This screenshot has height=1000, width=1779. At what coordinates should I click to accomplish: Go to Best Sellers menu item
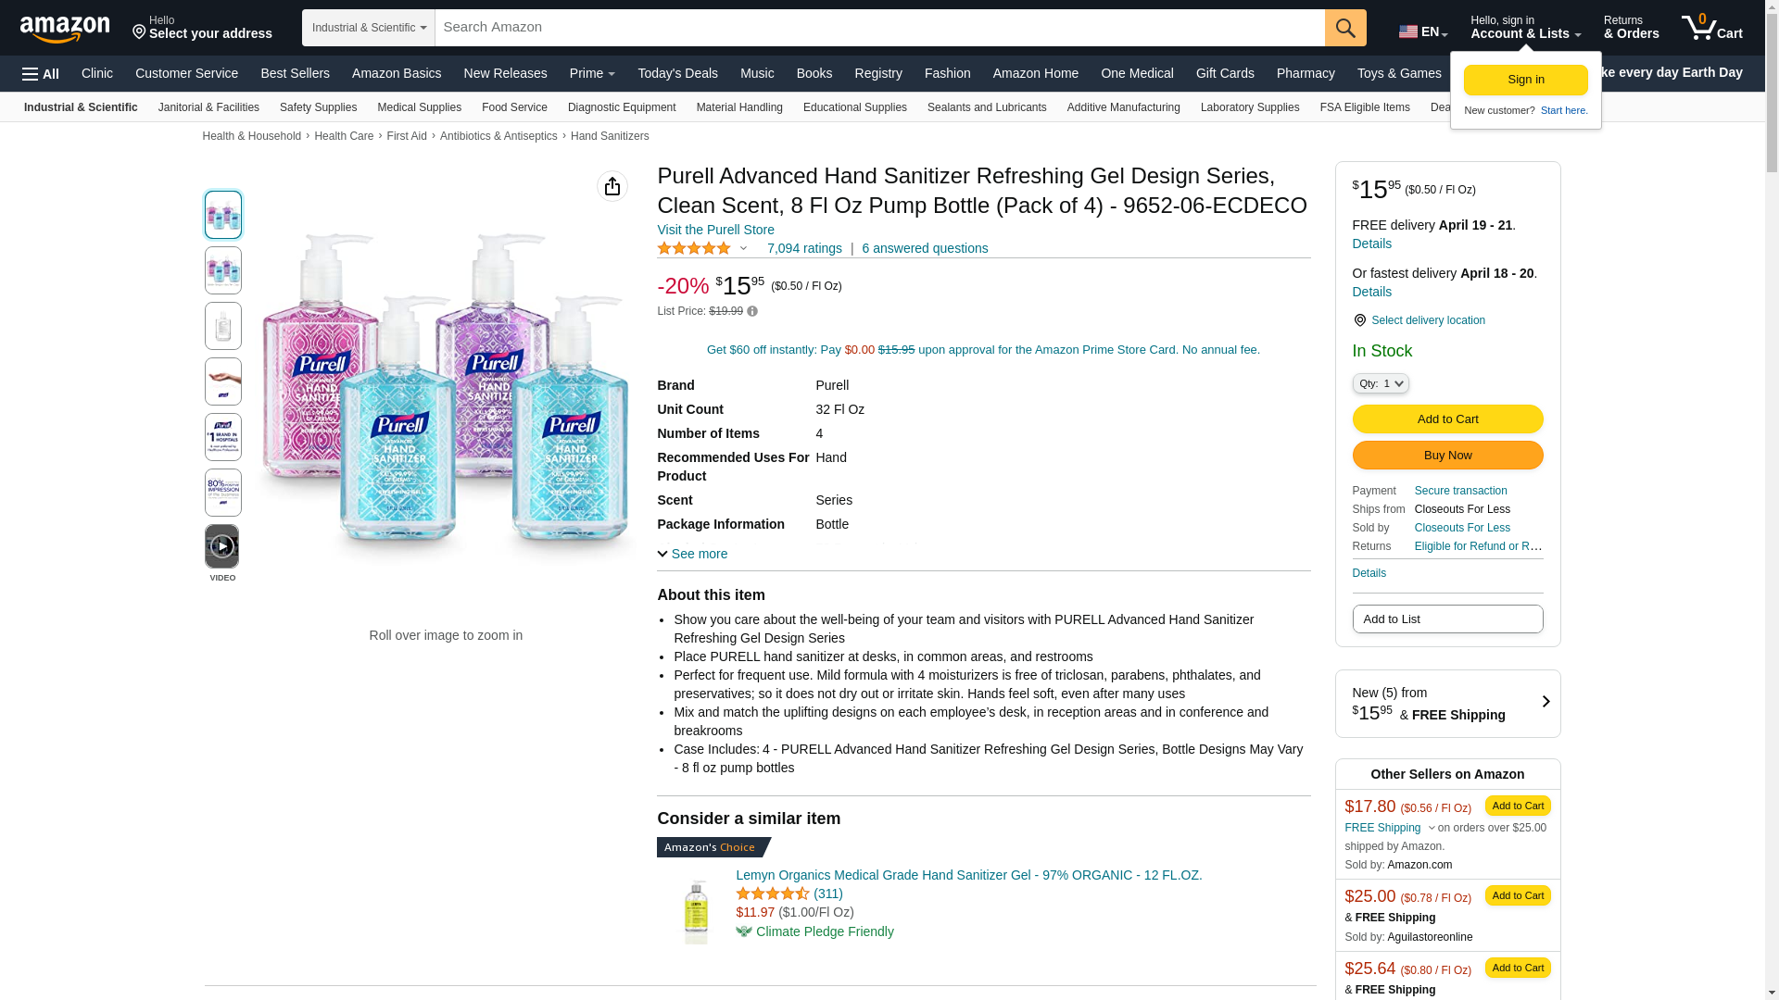(295, 73)
